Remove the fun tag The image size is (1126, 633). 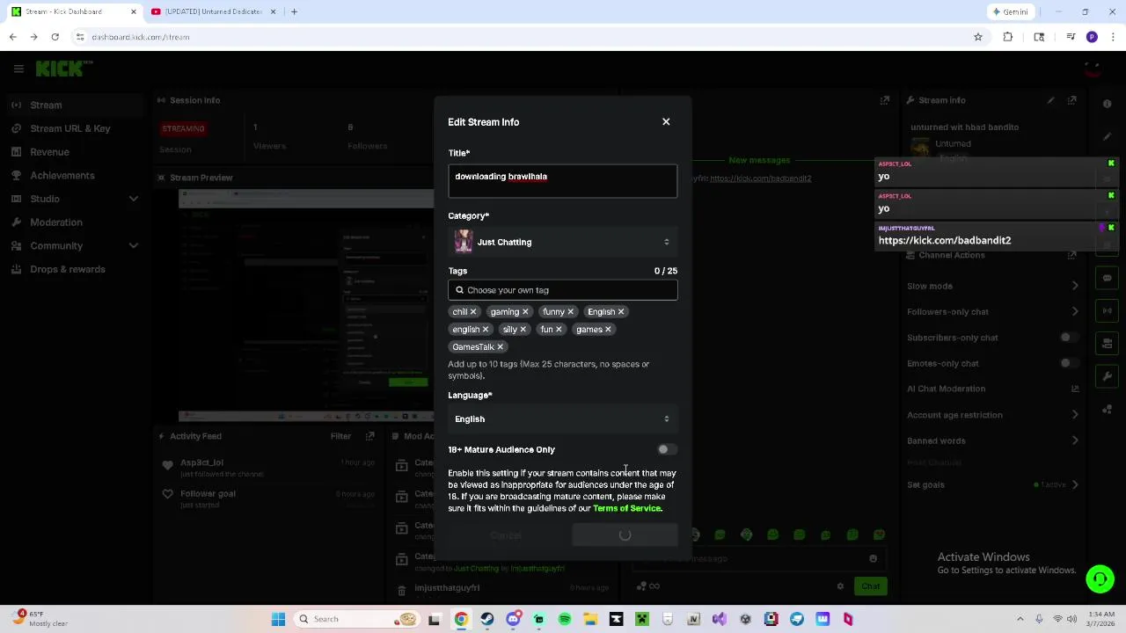[558, 330]
